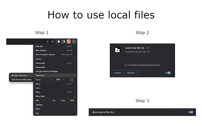202x126 pixels.
Task: Open the orange profile avatar
Action: pos(69,42)
